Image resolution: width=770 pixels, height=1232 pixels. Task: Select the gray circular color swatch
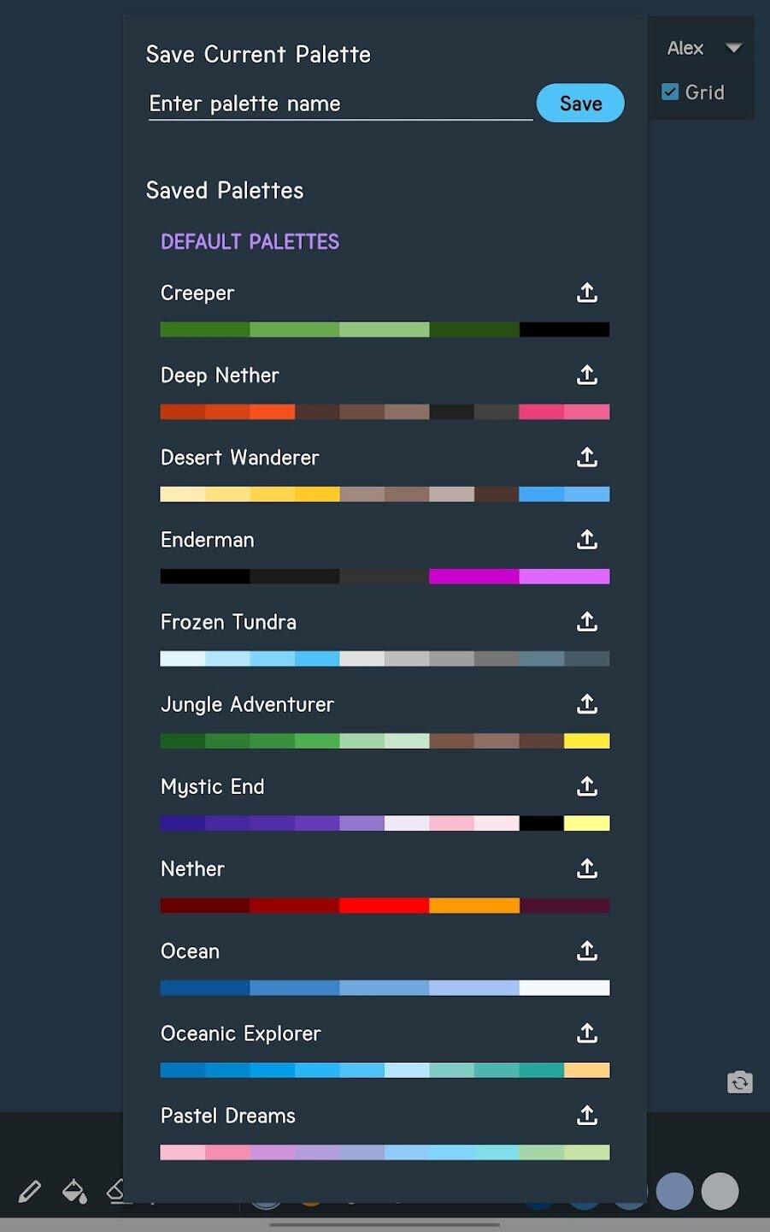720,1191
